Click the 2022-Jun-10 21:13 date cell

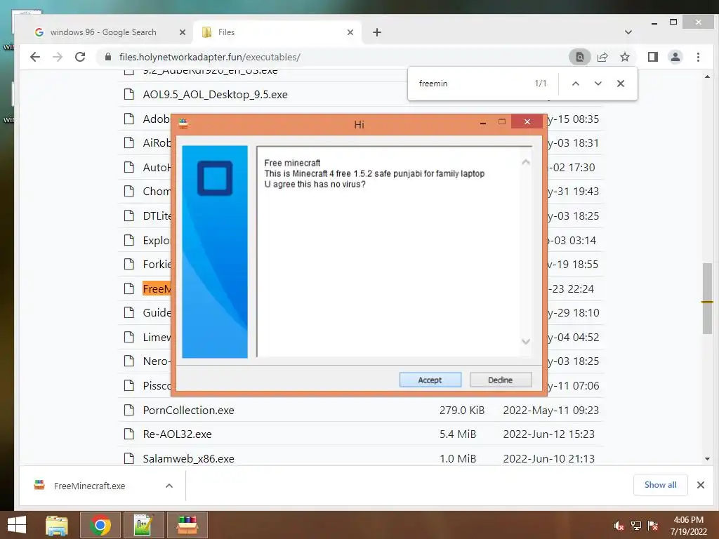click(549, 458)
